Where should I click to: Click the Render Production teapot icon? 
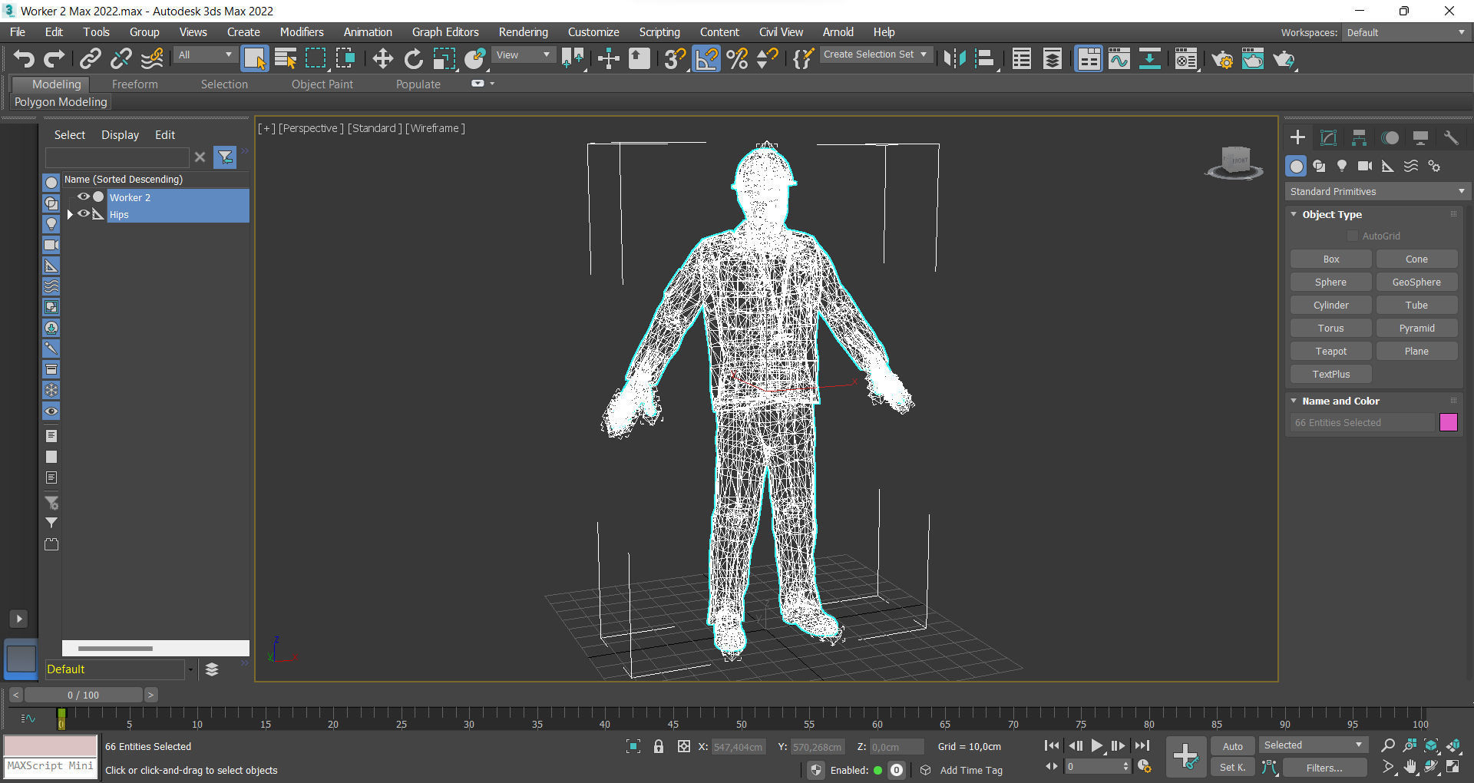coord(1284,58)
